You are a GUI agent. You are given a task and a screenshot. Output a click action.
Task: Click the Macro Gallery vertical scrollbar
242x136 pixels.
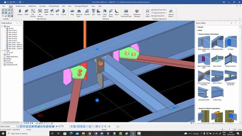pos(240,74)
